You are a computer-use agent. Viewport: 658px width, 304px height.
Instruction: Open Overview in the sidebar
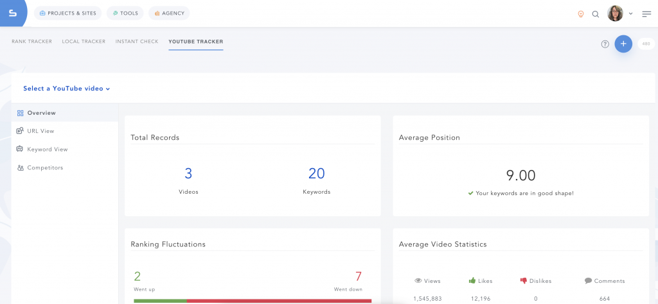pyautogui.click(x=65, y=113)
